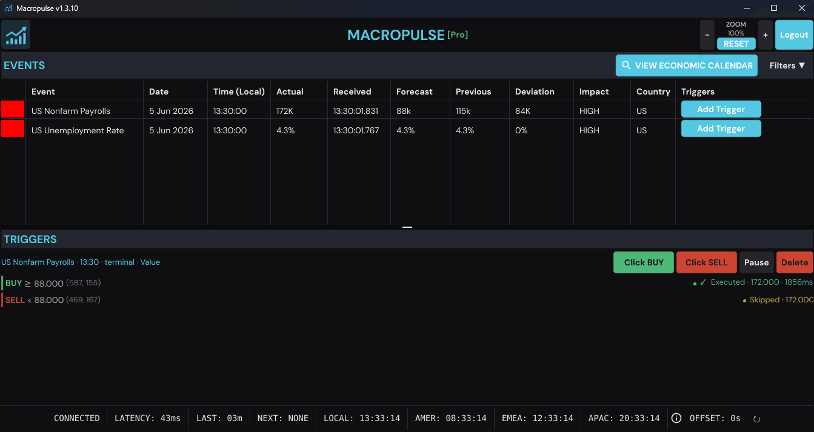Click the info icon beside OFFSET

(x=676, y=418)
